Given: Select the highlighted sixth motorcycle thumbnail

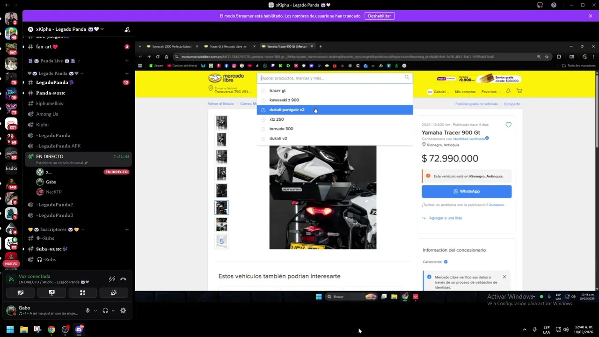Looking at the screenshot, I should pyautogui.click(x=221, y=207).
